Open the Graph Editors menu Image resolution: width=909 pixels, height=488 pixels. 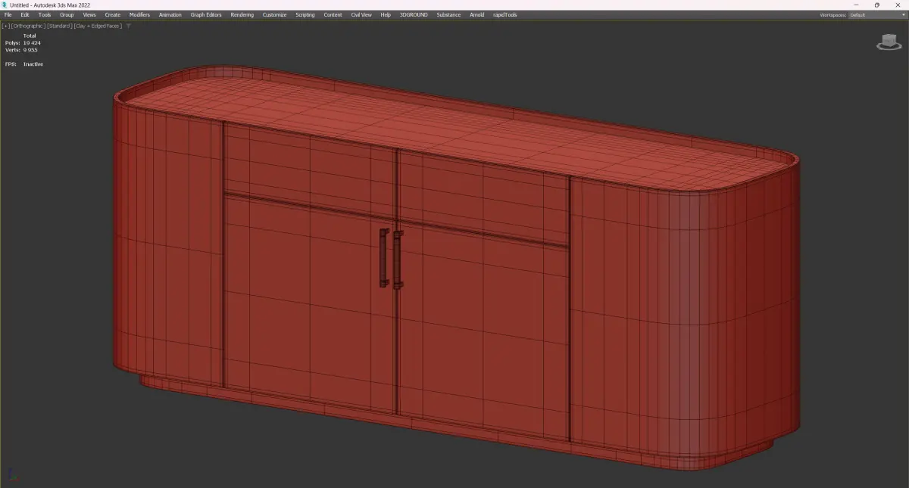coord(206,14)
